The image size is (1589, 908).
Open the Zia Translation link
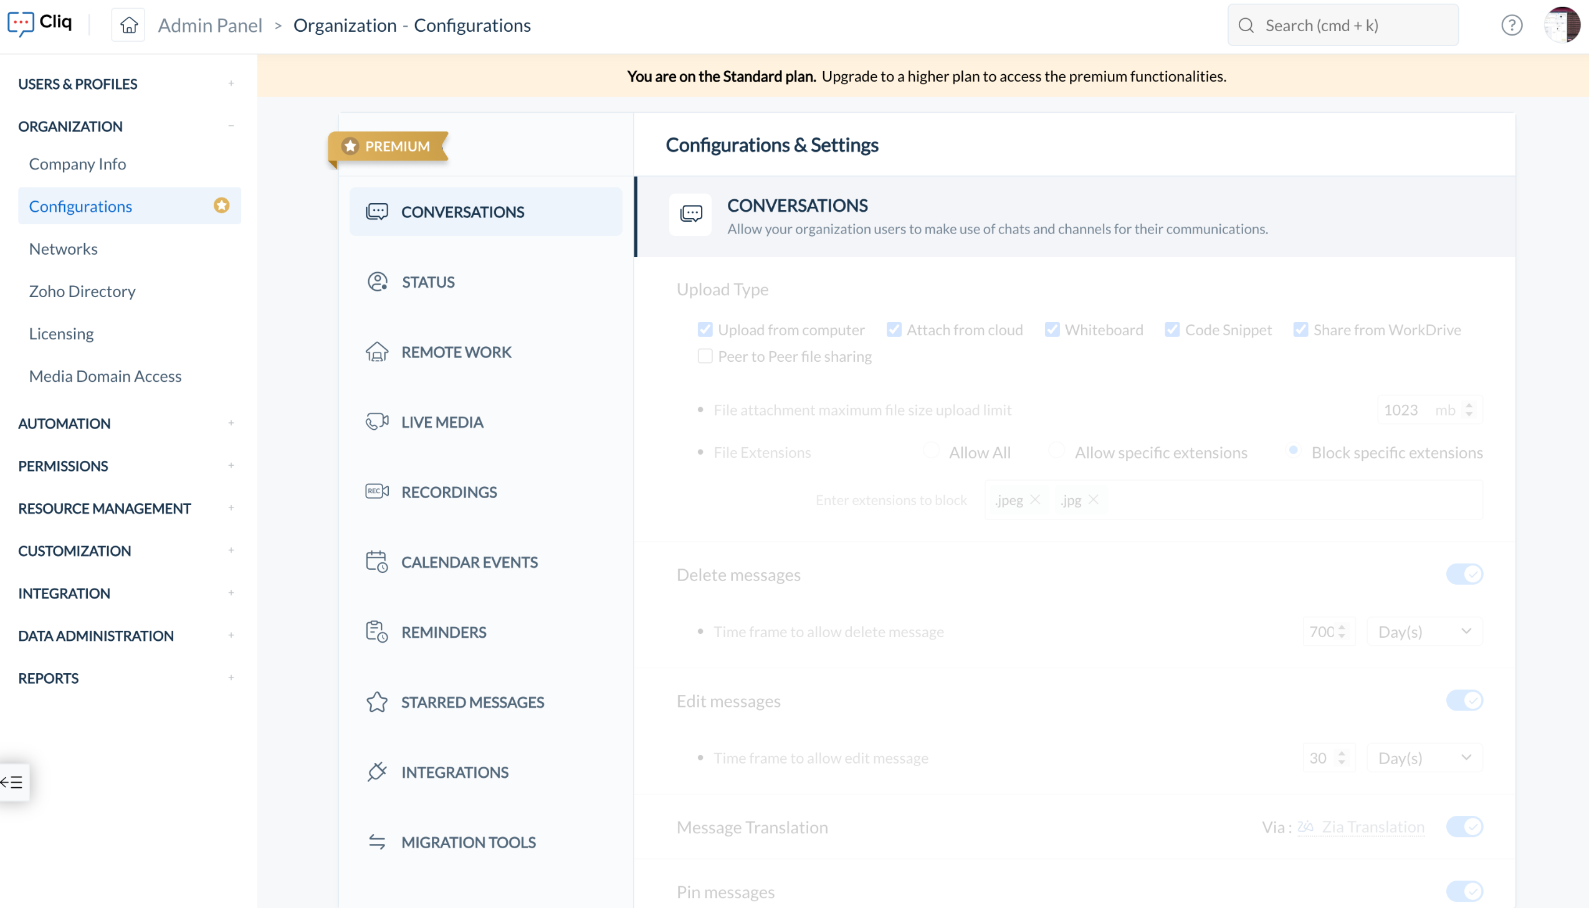point(1372,827)
